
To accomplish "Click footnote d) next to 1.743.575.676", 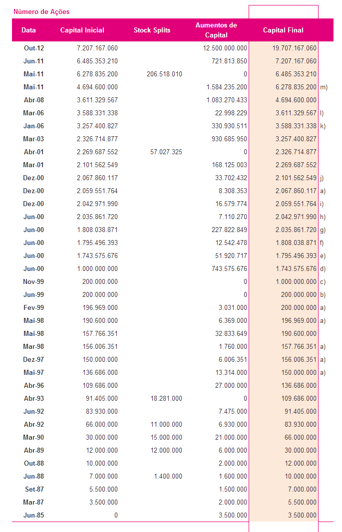I will click(323, 269).
